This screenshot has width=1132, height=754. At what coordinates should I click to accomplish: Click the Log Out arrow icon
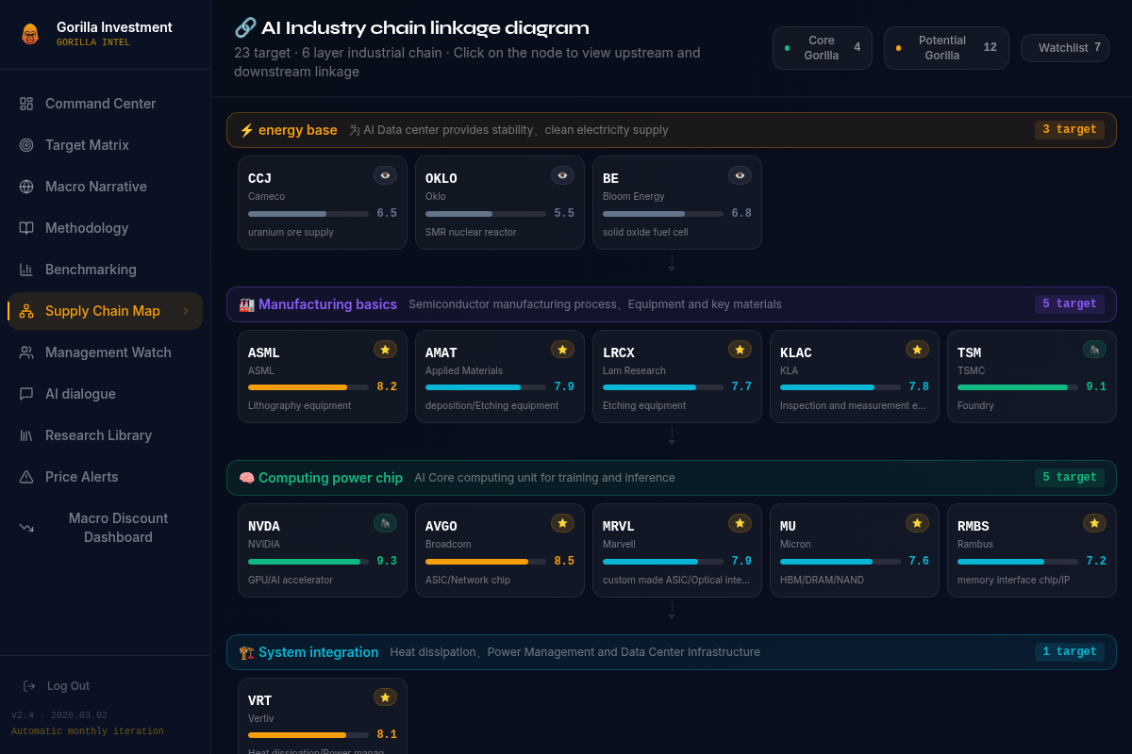29,686
